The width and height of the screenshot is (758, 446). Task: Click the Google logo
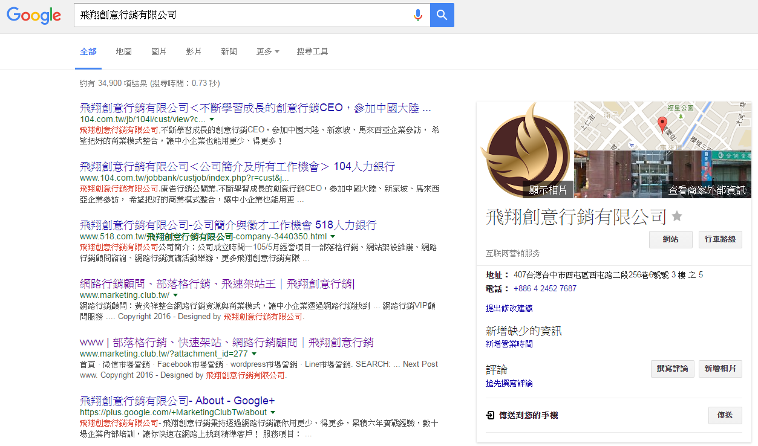tap(34, 15)
